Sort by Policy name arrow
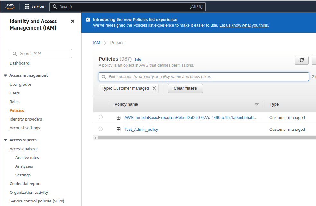Screen dimensions: 316x206 [x=256, y=104]
